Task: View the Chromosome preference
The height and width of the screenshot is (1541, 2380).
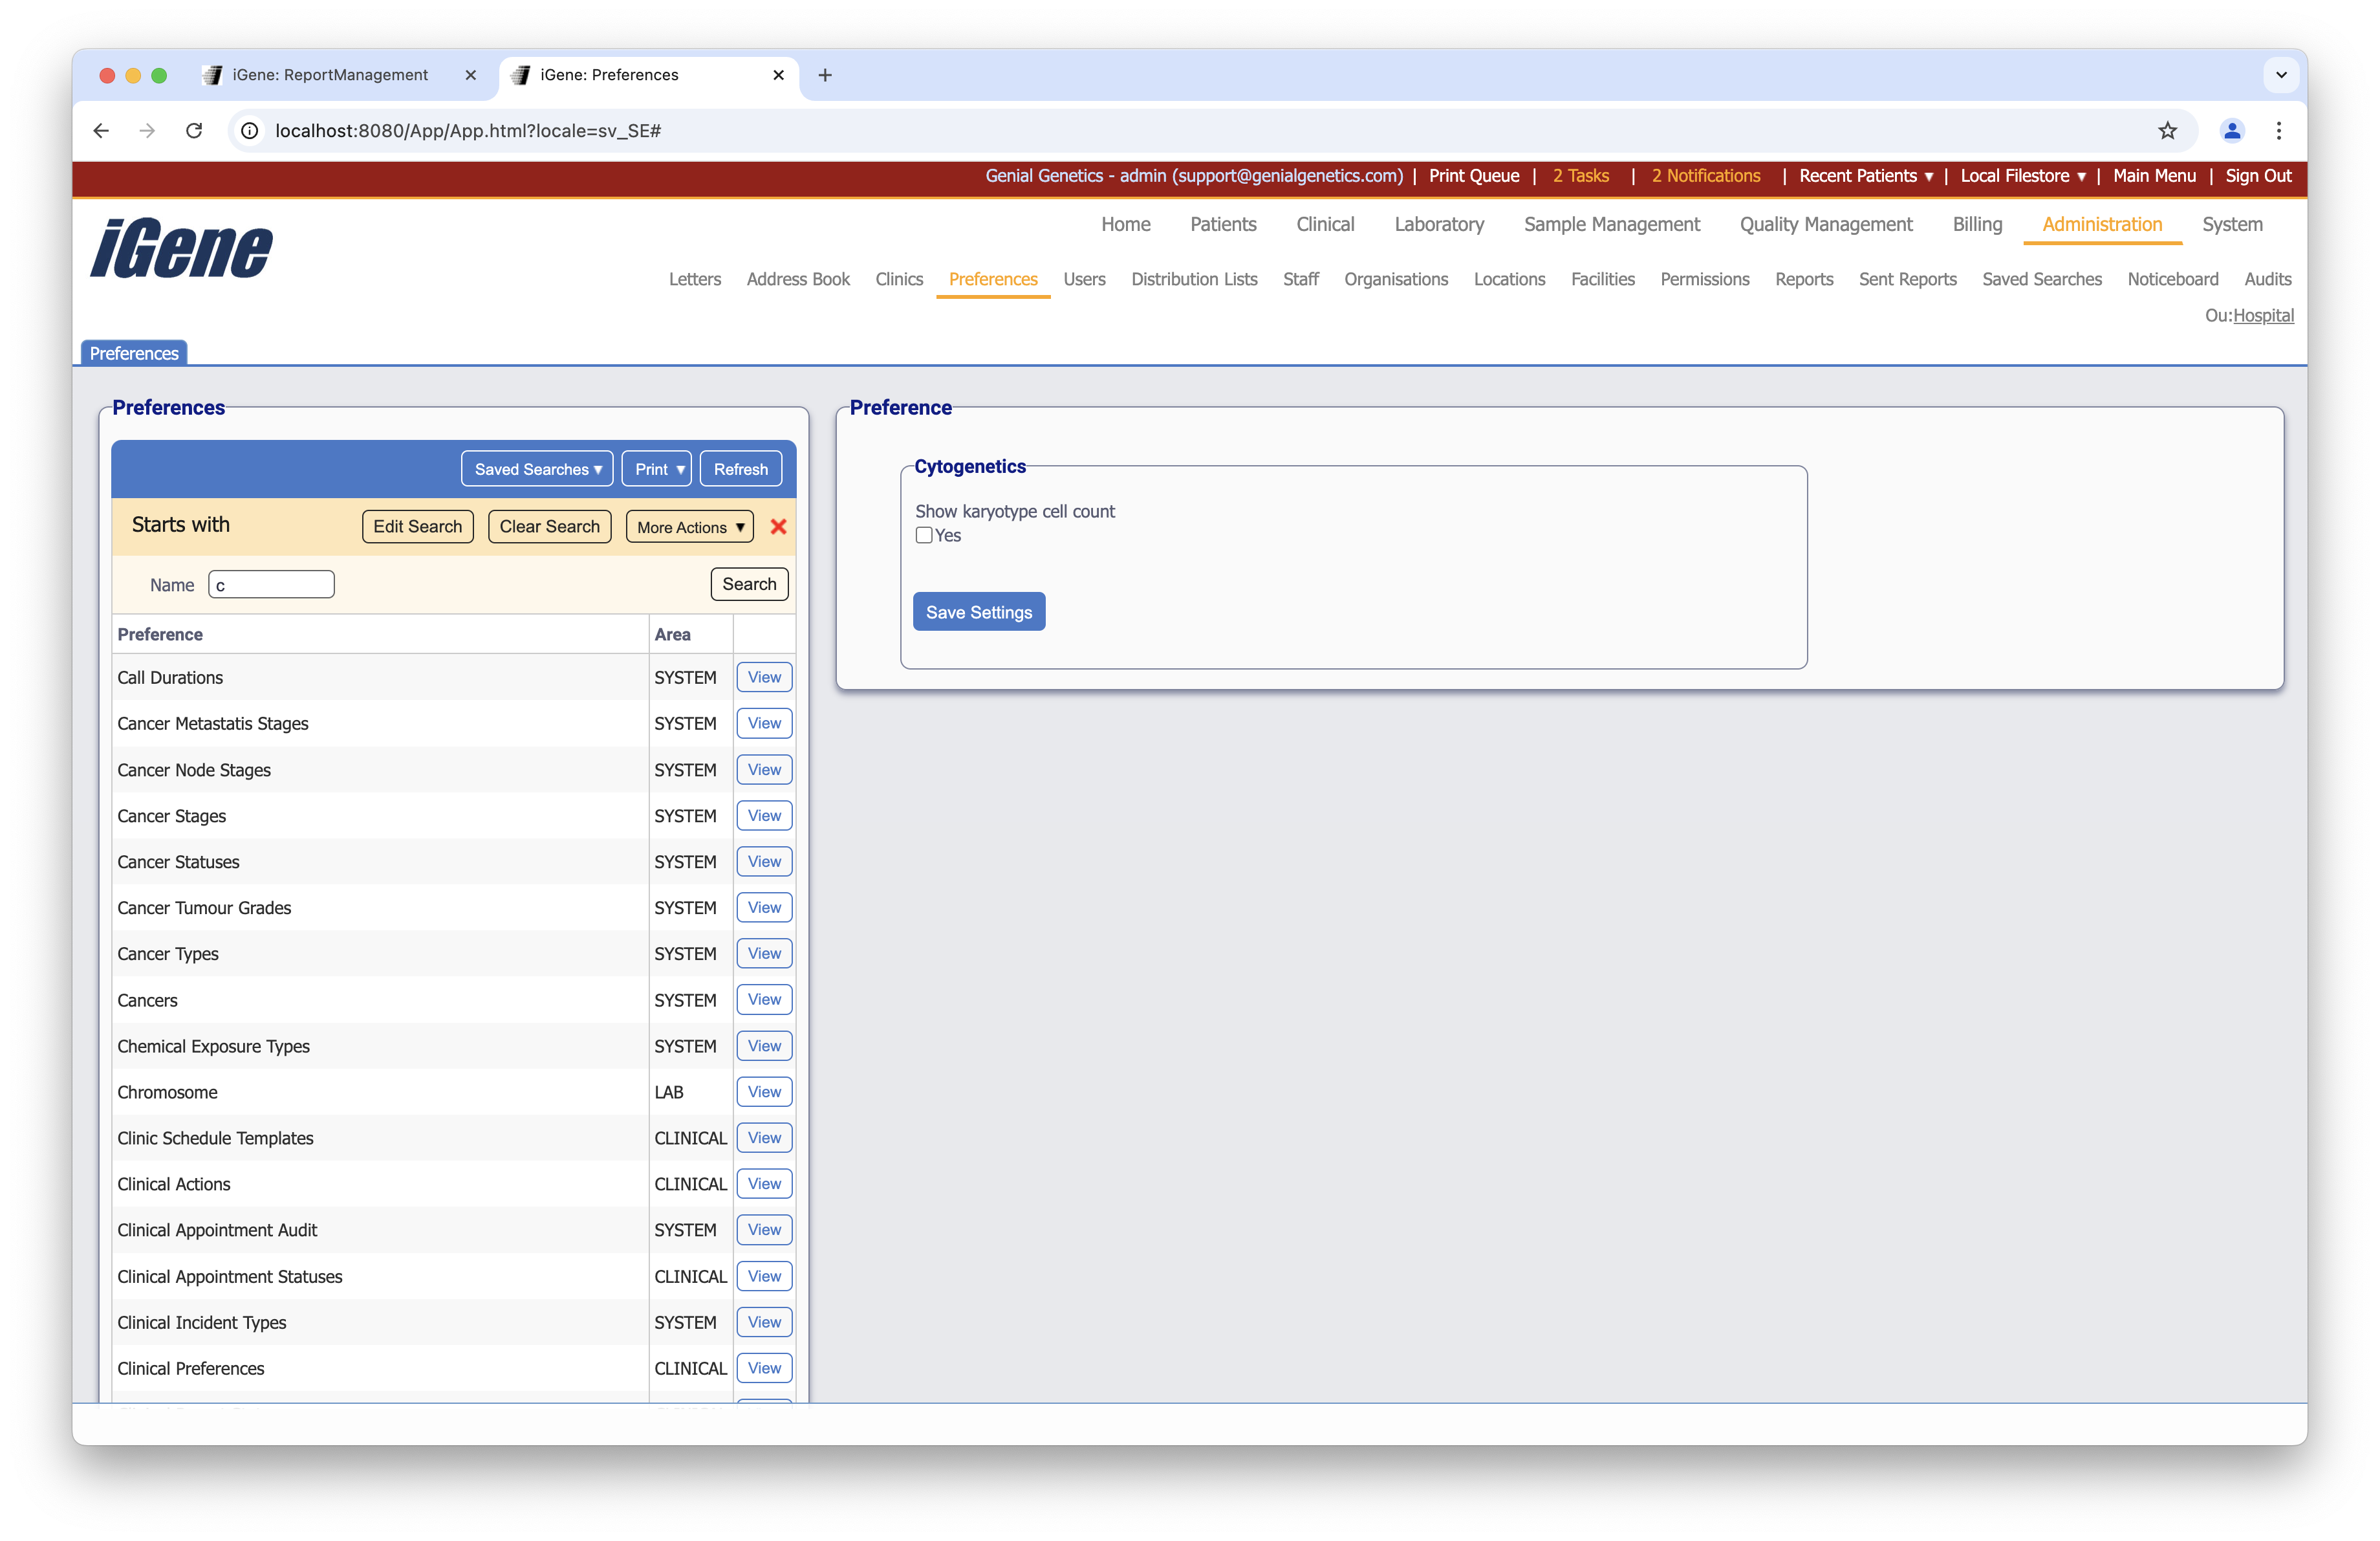Action: click(x=764, y=1092)
